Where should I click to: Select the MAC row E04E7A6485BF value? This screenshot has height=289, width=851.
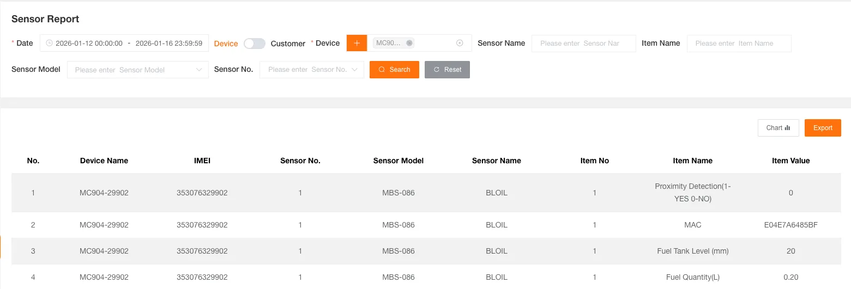tap(790, 225)
